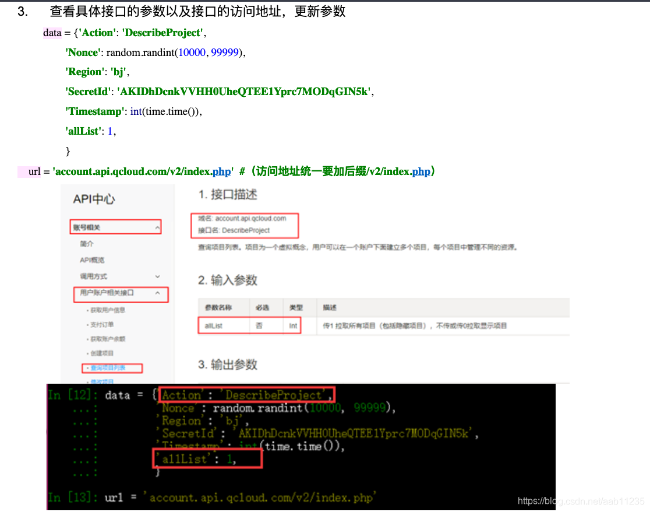Screen dimensions: 650x512
Task: Expand the 调用方式 chevron
Action: pyautogui.click(x=157, y=276)
